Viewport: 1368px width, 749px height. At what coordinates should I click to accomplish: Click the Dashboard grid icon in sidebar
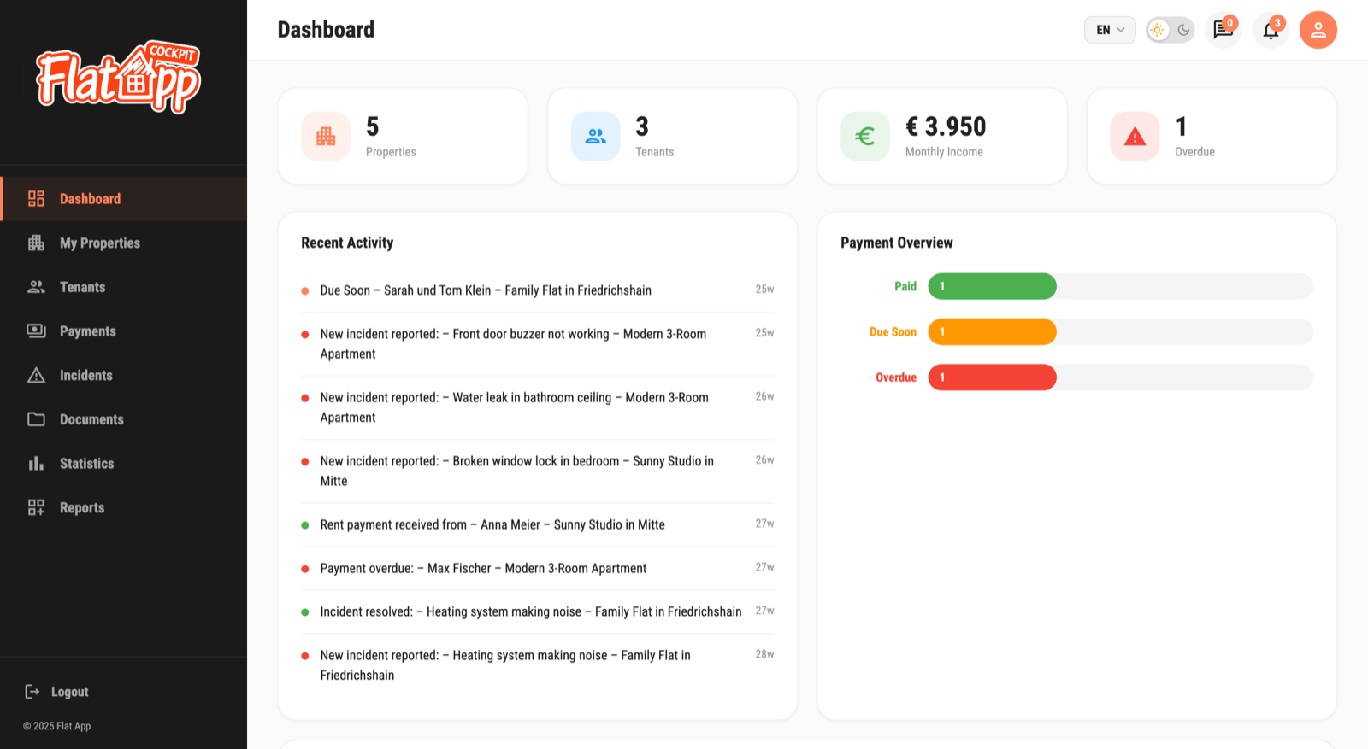[36, 199]
